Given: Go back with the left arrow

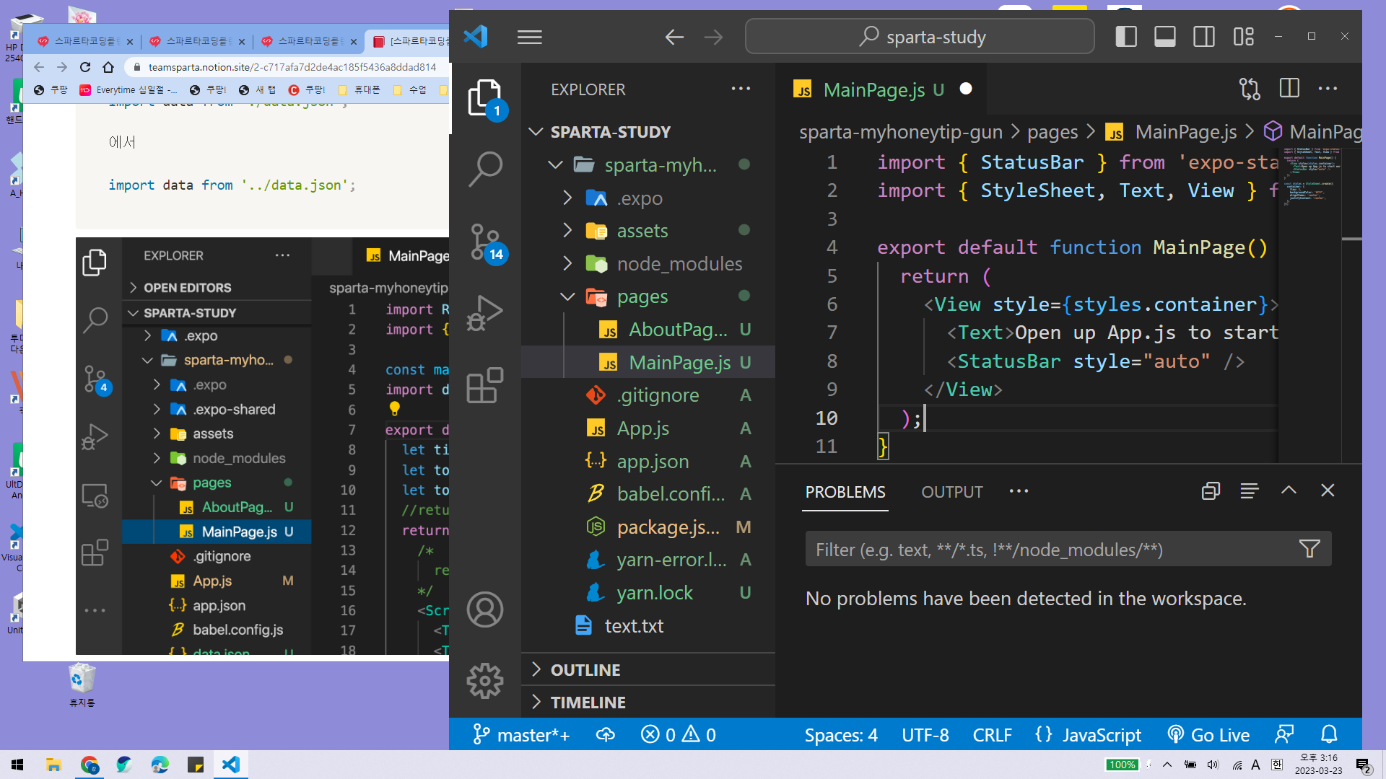Looking at the screenshot, I should coord(674,37).
